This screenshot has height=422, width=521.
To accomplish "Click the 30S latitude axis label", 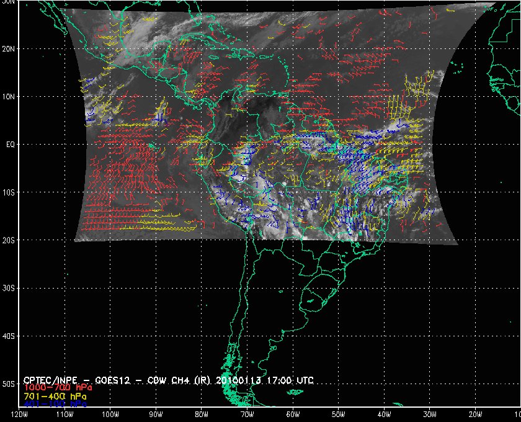I will click(x=8, y=289).
